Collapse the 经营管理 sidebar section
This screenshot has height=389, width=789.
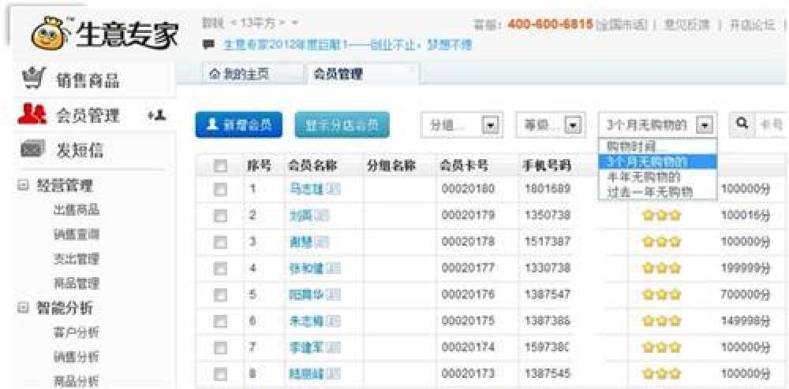[x=22, y=185]
